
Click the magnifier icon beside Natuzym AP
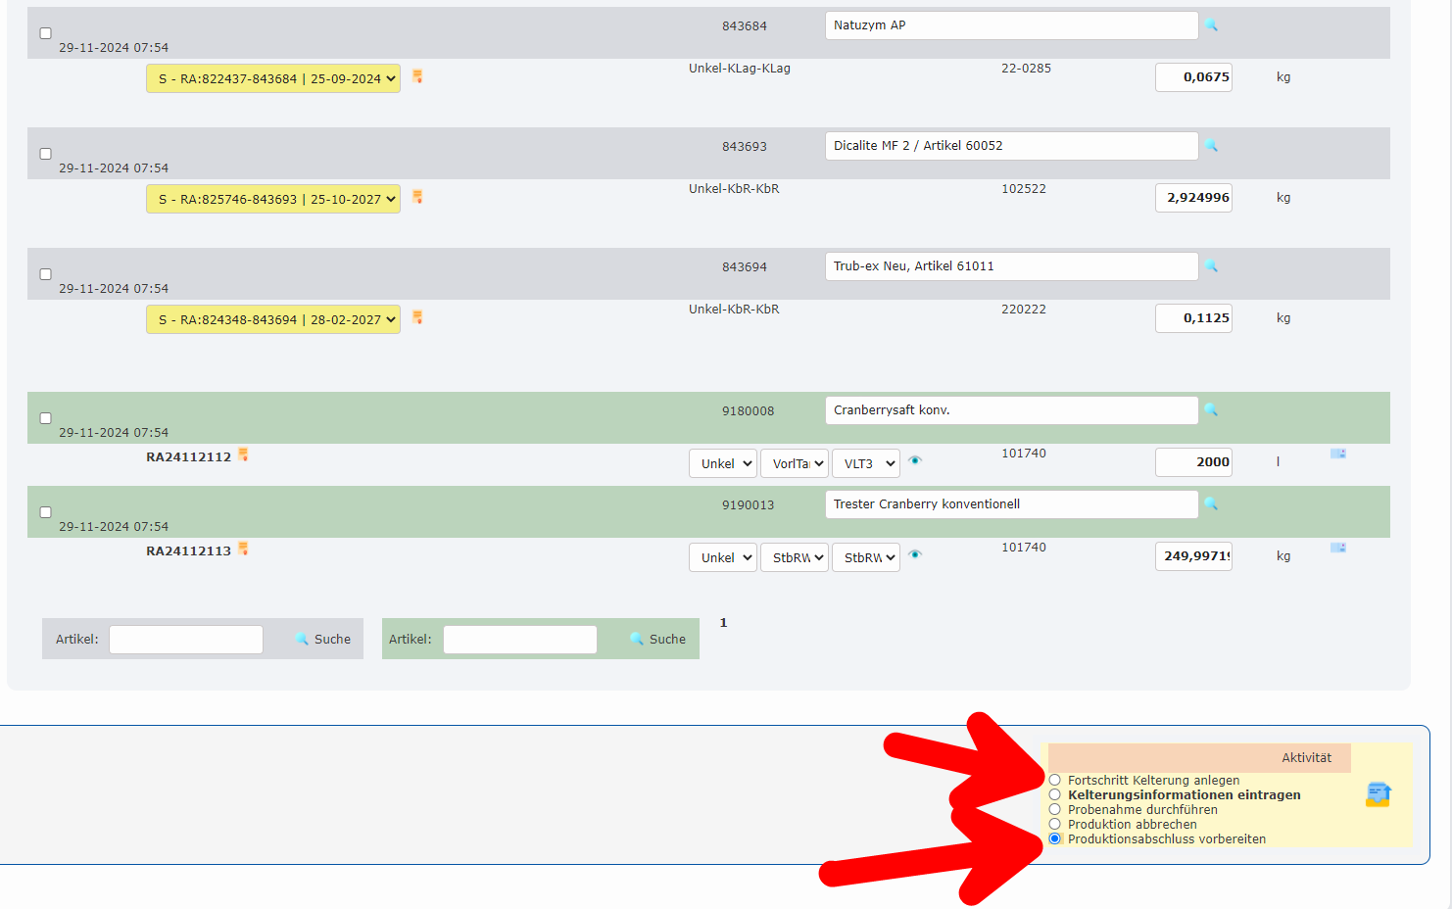point(1212,25)
